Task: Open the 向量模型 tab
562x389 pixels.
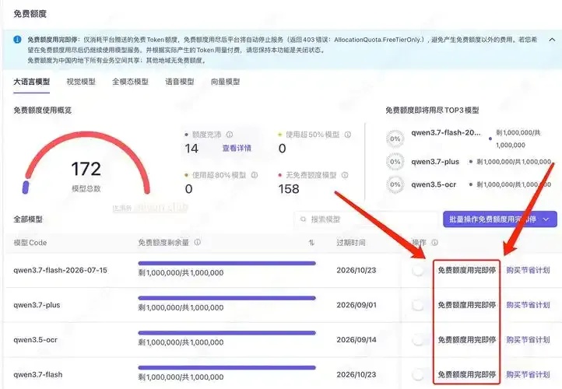Action: click(226, 82)
